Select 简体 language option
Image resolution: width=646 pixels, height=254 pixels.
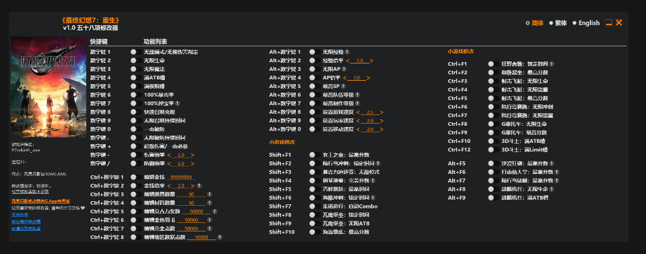(535, 23)
